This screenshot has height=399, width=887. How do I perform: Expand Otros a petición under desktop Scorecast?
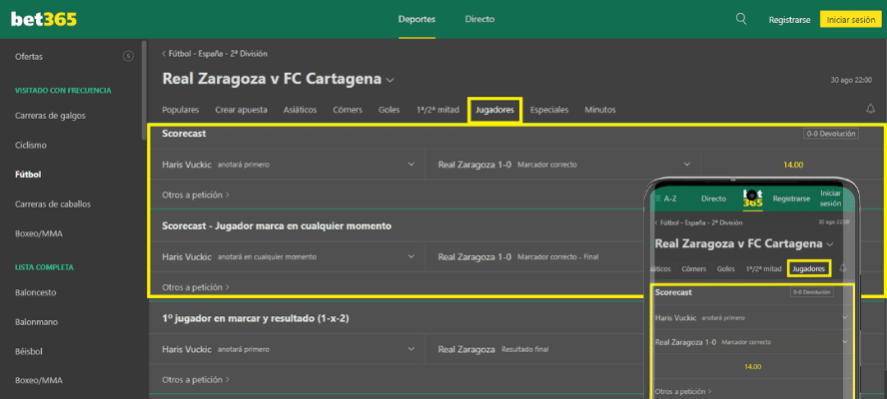tap(196, 195)
